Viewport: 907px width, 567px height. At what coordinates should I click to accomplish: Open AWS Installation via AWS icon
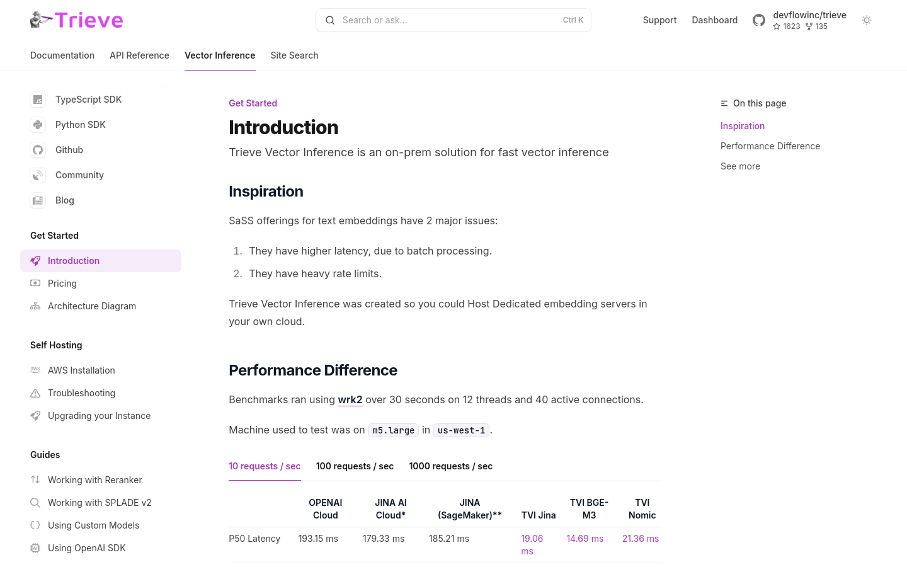(35, 370)
